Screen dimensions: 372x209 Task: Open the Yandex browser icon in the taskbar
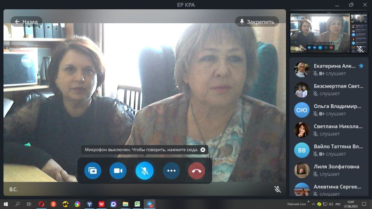[x=54, y=204]
